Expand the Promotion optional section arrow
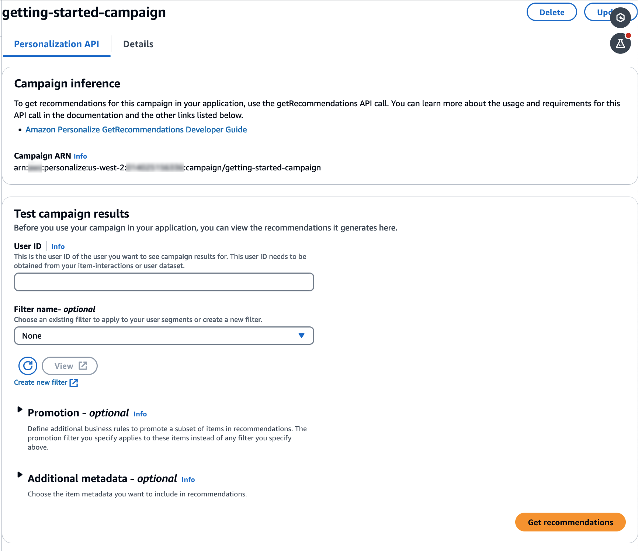The image size is (638, 551). (x=20, y=409)
